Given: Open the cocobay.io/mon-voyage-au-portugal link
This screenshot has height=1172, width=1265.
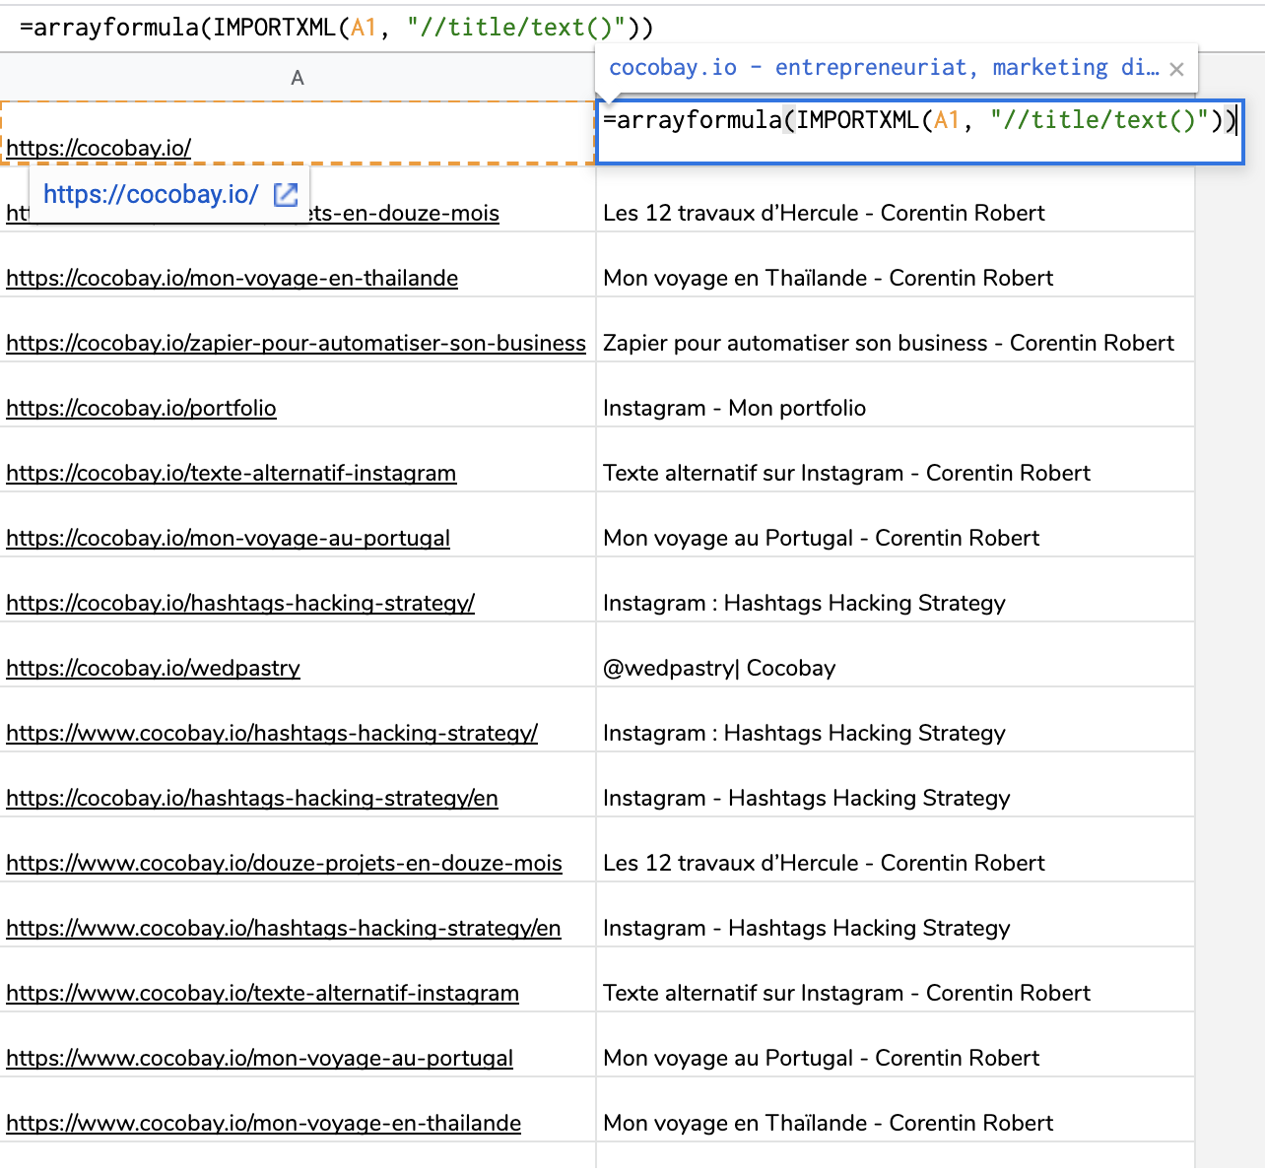Looking at the screenshot, I should (x=228, y=538).
